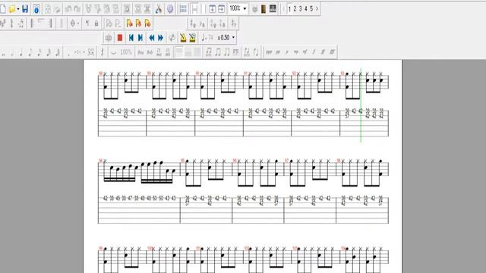Save the song with the blue floppy icon
The image size is (486, 273).
point(25,8)
